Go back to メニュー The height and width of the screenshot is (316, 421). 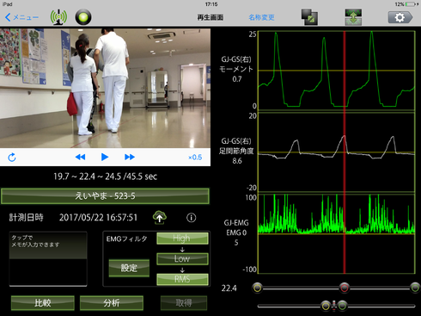[21, 17]
